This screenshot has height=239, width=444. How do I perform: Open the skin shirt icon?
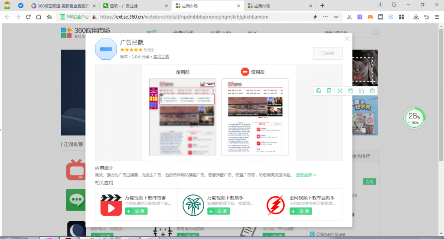(x=394, y=4)
